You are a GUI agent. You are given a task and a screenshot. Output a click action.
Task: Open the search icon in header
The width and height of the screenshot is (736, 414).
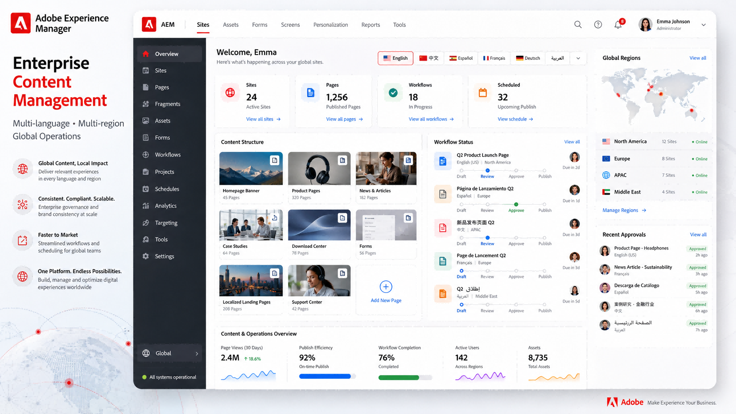(578, 25)
